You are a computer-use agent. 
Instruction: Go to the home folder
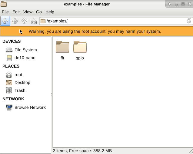pyautogui.click(x=34, y=21)
